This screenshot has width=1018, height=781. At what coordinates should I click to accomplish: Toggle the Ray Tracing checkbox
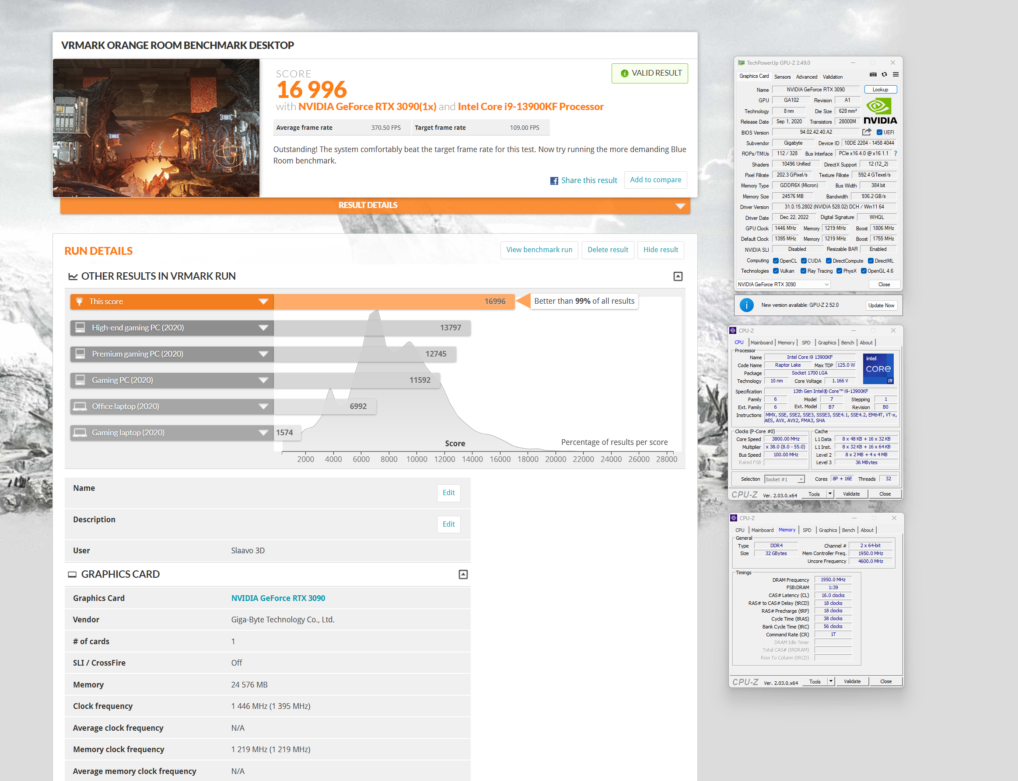pyautogui.click(x=803, y=271)
